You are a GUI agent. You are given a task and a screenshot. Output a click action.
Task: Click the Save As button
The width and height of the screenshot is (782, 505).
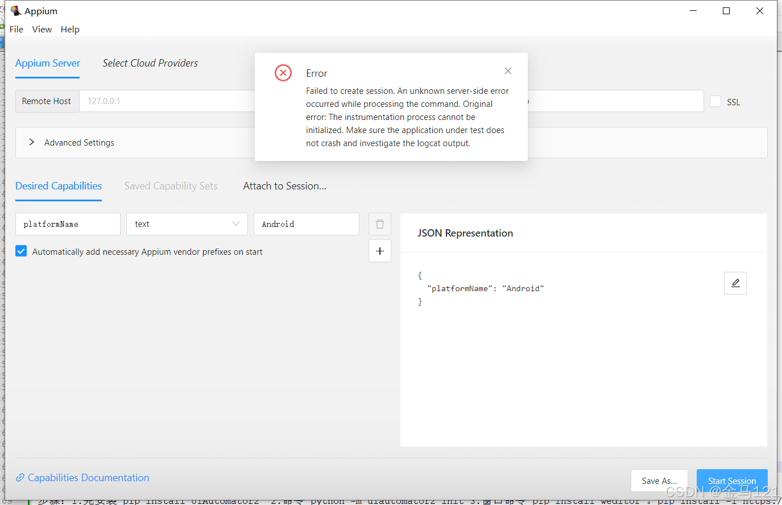pyautogui.click(x=659, y=481)
